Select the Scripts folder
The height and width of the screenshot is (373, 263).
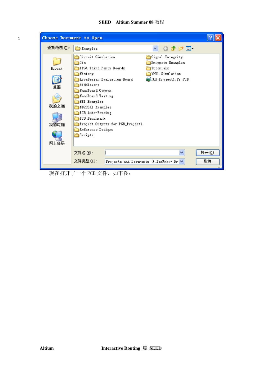coord(84,135)
